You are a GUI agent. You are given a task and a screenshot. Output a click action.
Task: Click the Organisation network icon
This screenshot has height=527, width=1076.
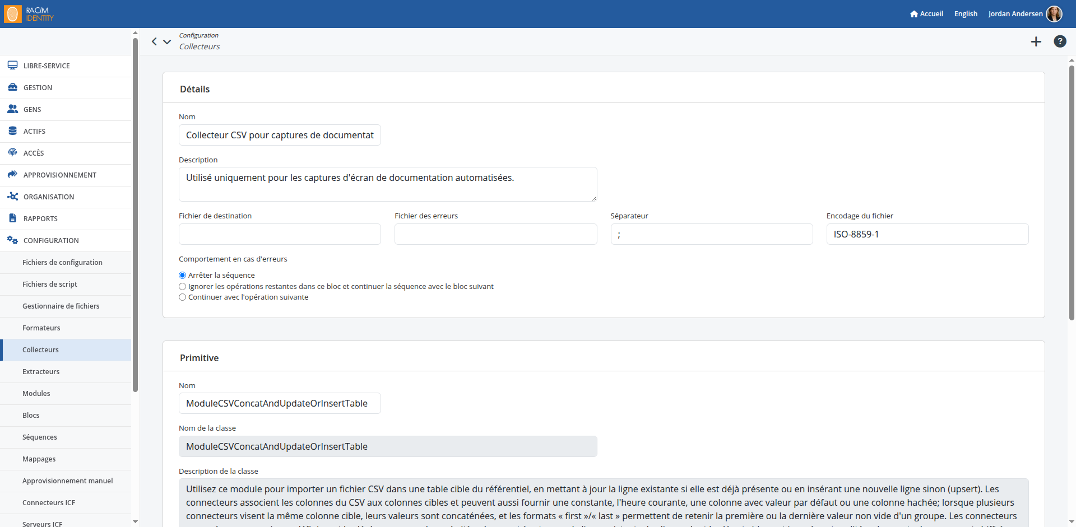coord(12,197)
